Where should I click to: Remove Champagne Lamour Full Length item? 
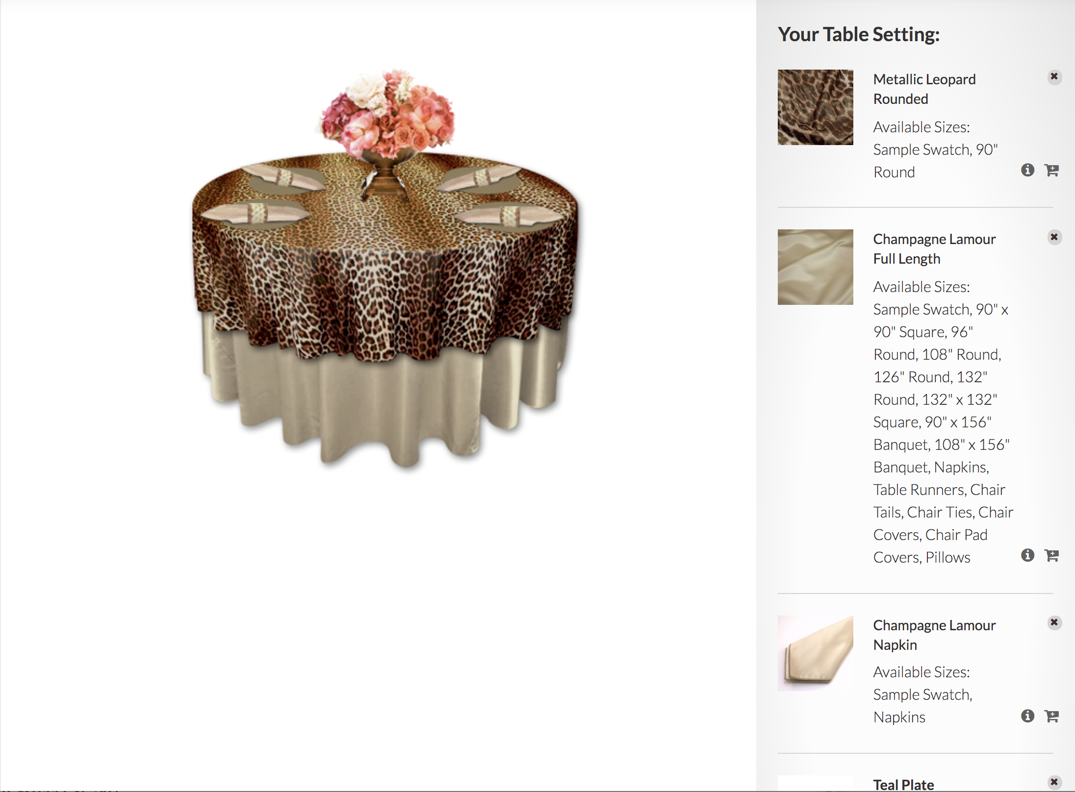[1054, 237]
